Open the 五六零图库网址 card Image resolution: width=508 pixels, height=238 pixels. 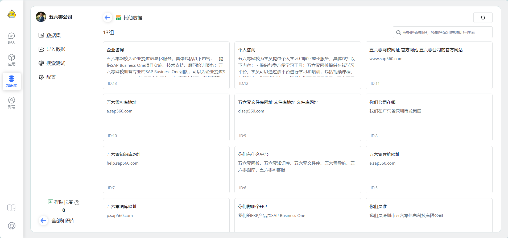click(x=166, y=215)
